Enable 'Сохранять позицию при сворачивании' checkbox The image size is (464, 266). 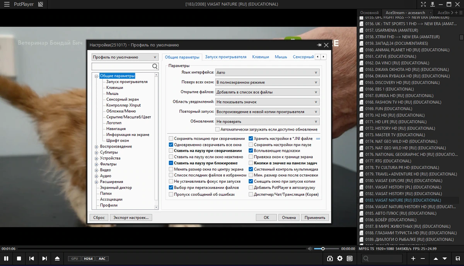click(x=171, y=139)
